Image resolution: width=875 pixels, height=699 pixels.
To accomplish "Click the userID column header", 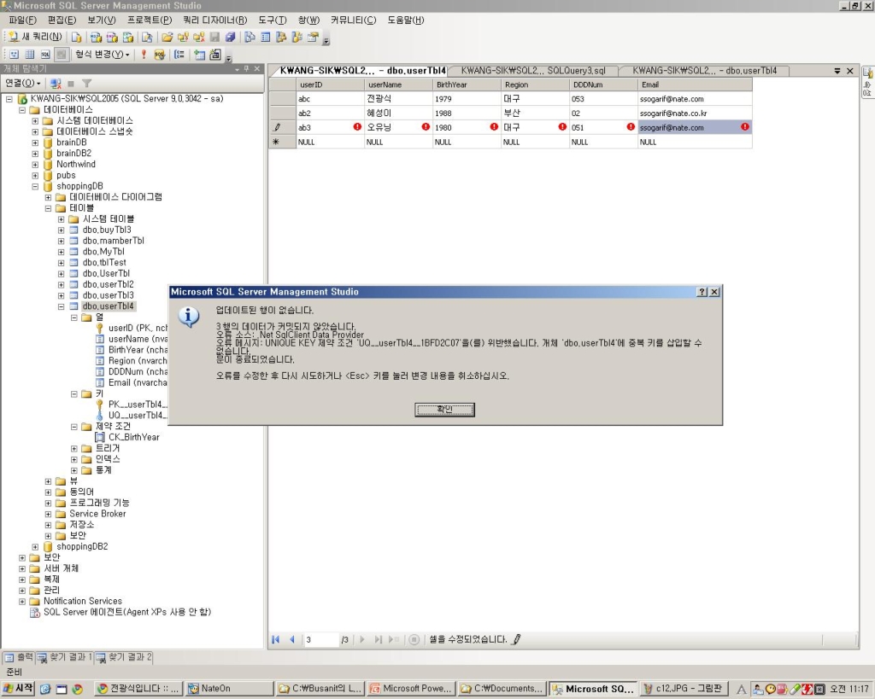I will tap(331, 84).
